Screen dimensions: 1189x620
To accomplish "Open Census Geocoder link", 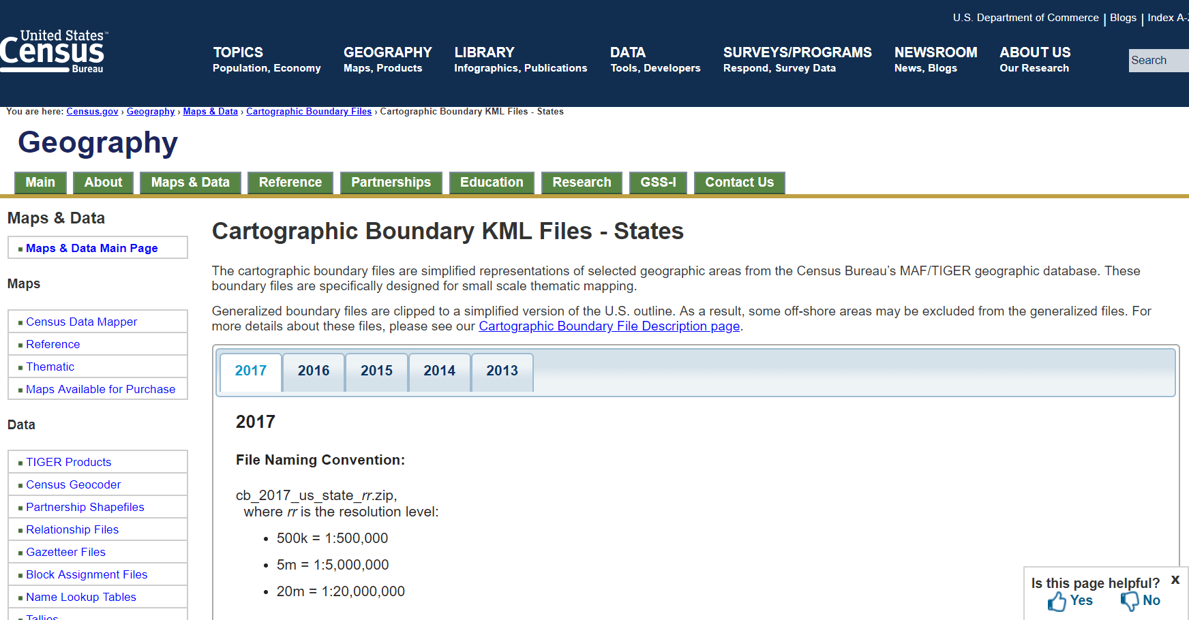I will pos(74,484).
